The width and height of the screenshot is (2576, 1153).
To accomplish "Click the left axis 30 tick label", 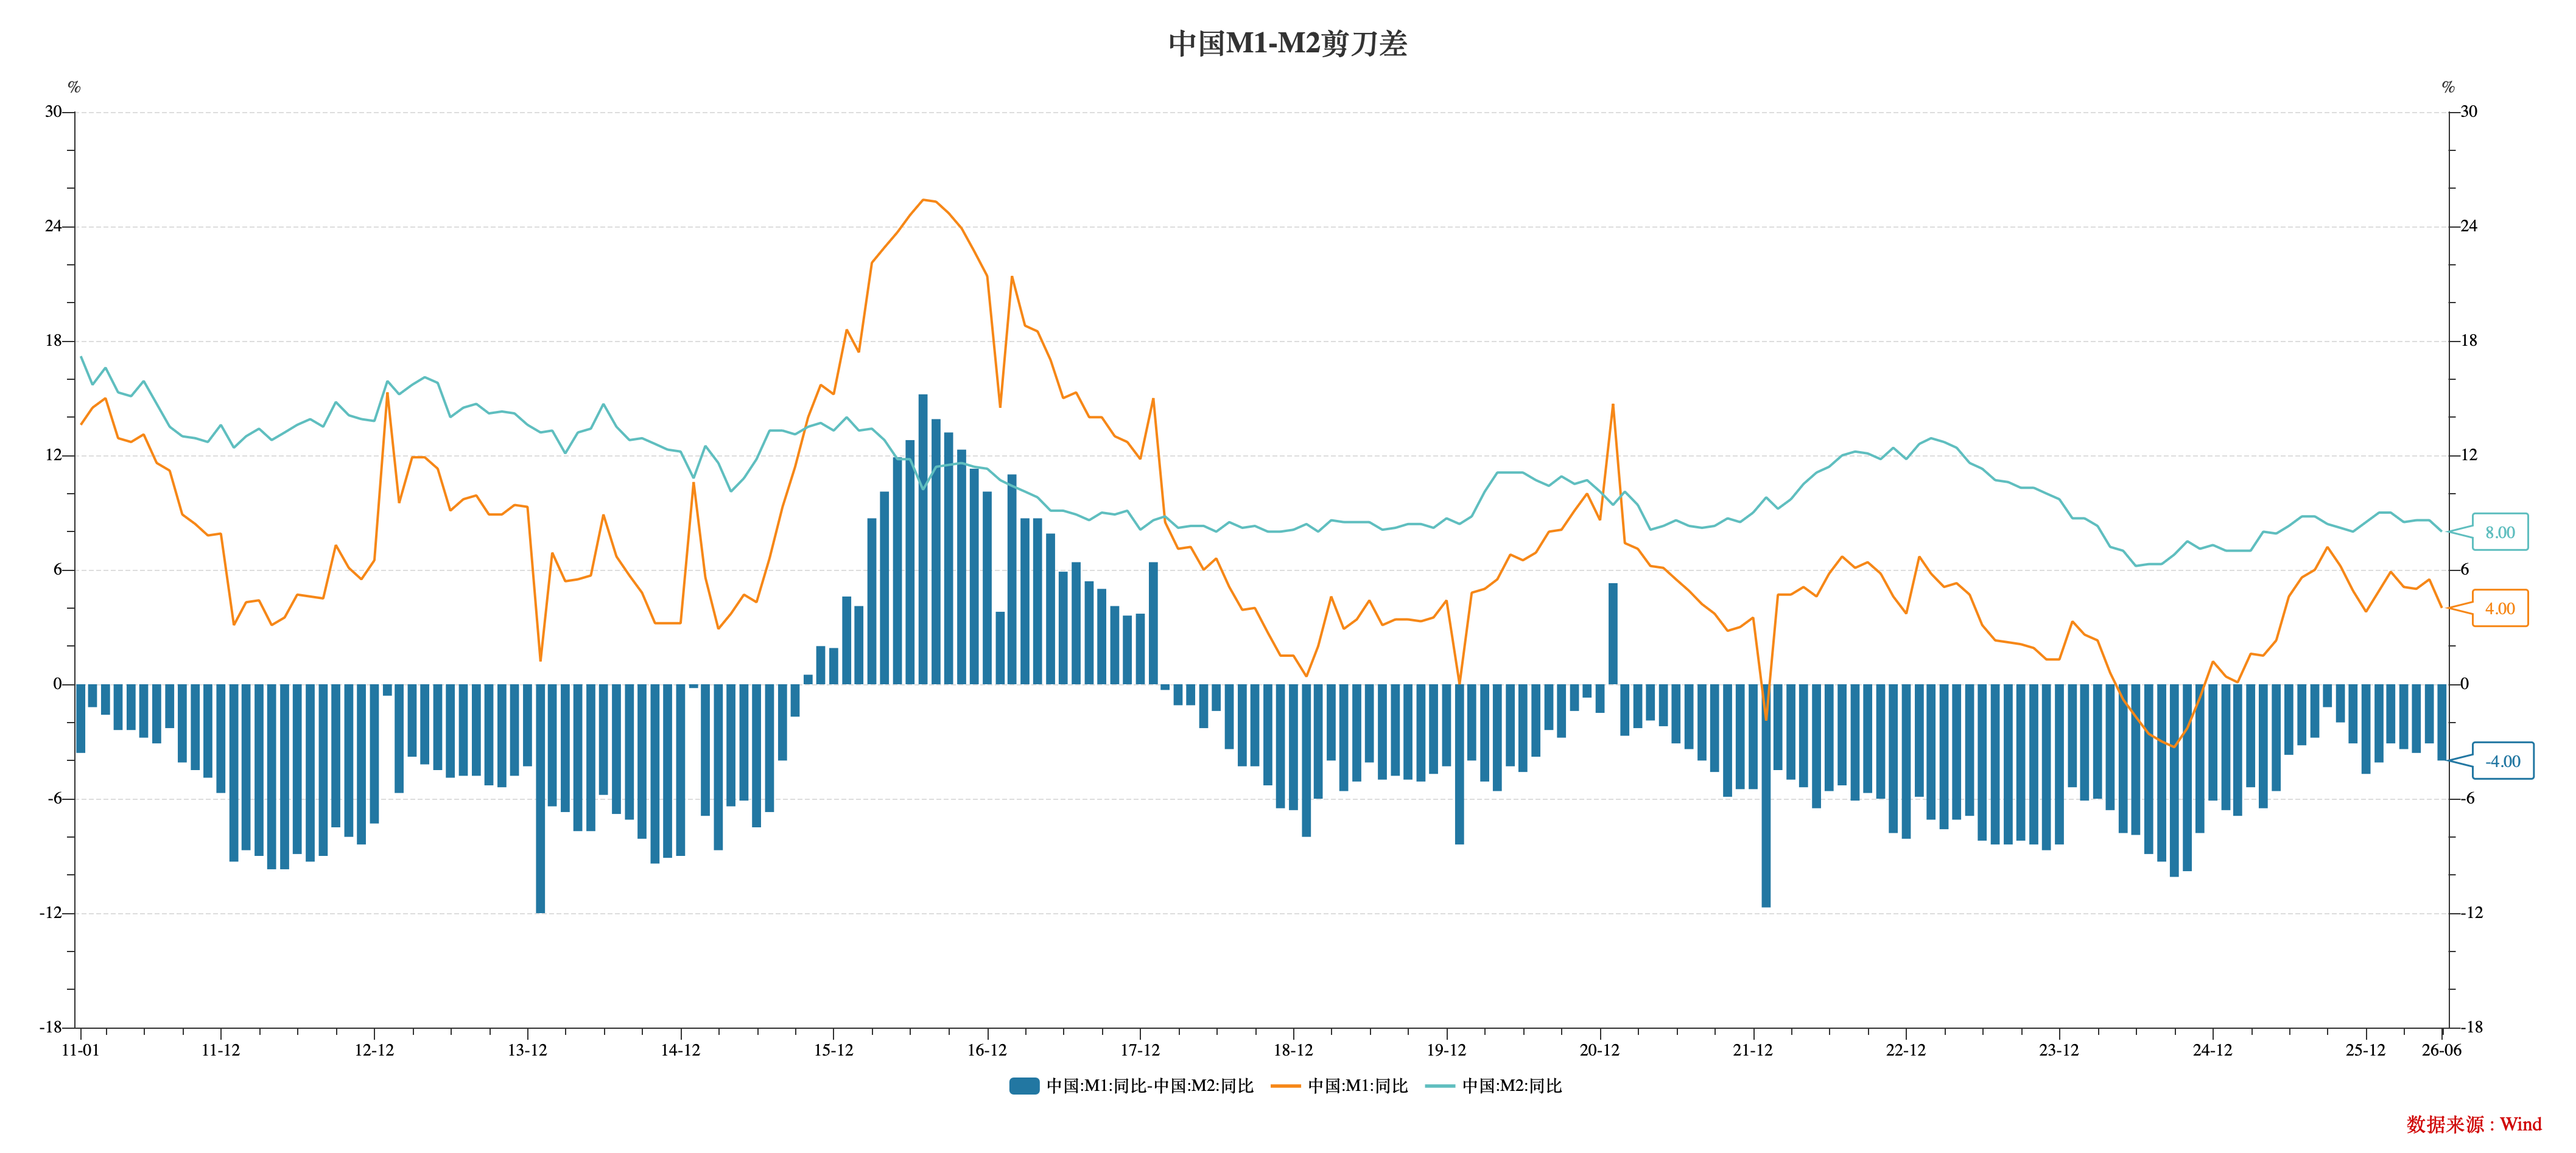I will coord(53,112).
